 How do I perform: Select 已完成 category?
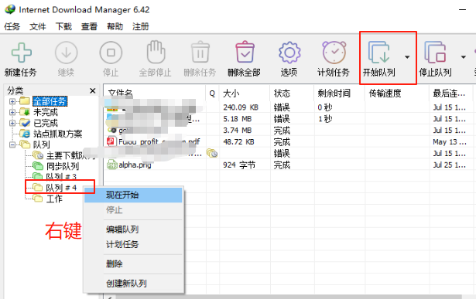pyautogui.click(x=45, y=123)
